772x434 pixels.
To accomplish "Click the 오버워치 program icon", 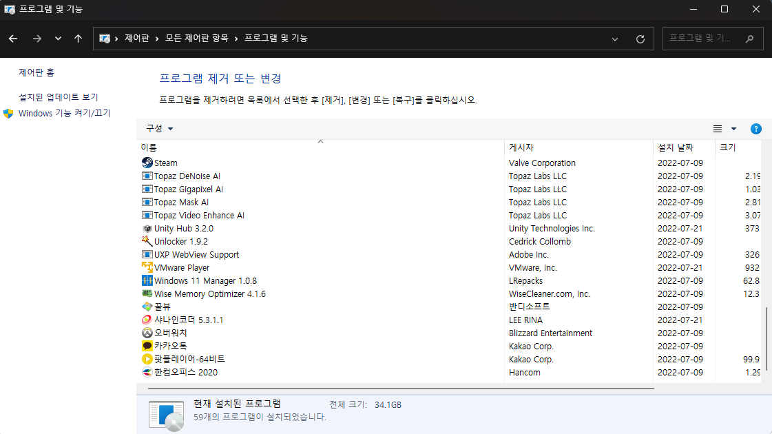I will (x=147, y=333).
